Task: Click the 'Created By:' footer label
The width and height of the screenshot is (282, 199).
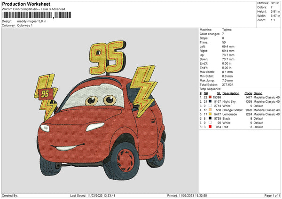Action: 10,195
